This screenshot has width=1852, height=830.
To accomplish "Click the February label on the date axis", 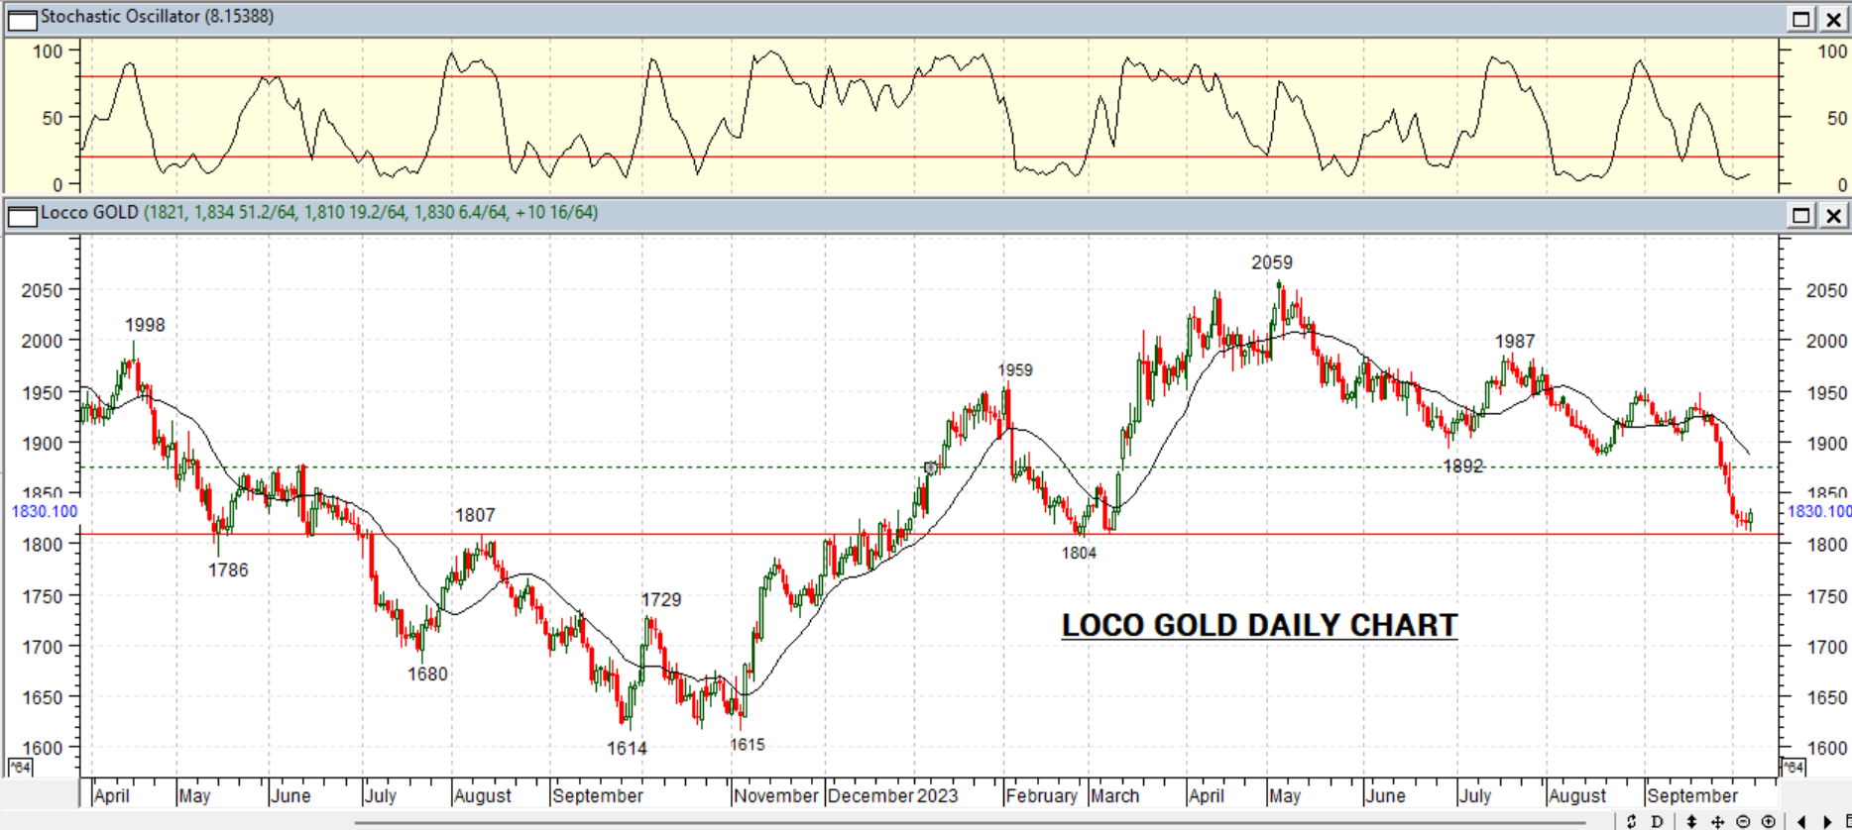I will tap(1041, 795).
